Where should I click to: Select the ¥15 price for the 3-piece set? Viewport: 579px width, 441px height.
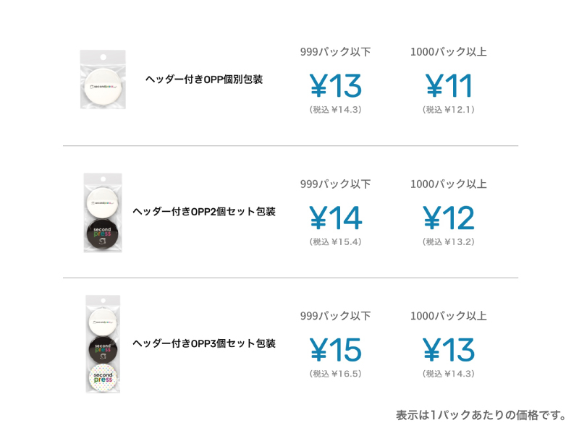(x=335, y=350)
